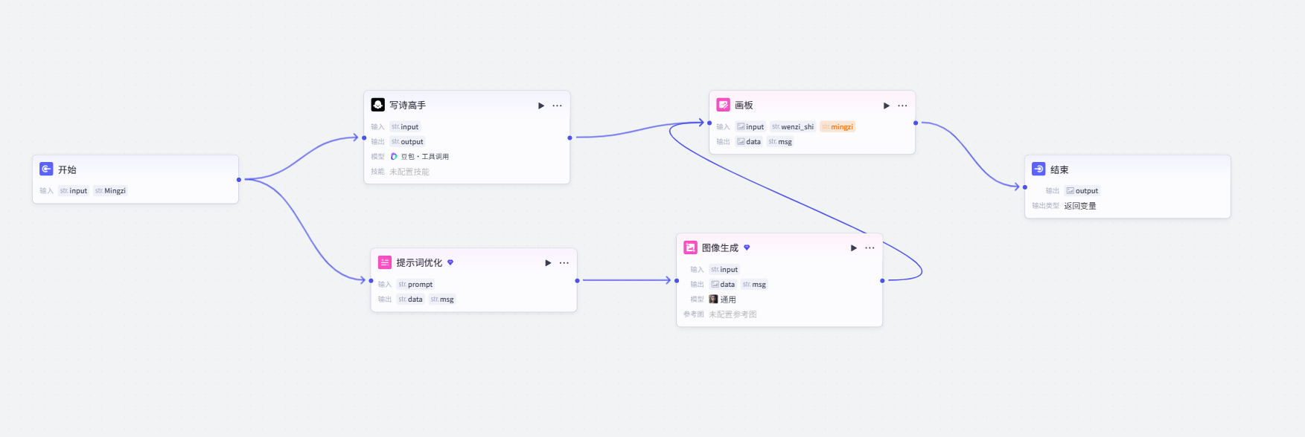Click the 写诗高手 node icon
This screenshot has width=1305, height=437.
coord(377,106)
